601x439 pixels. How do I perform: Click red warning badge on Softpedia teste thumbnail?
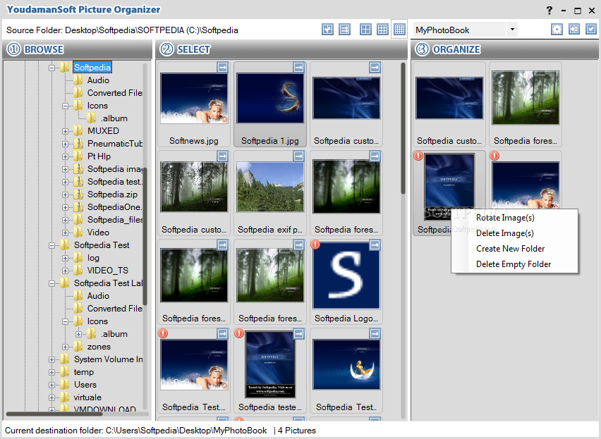(x=239, y=333)
